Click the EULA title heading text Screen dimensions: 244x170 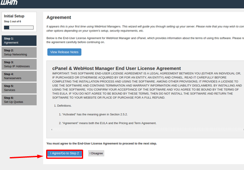pos(116,69)
